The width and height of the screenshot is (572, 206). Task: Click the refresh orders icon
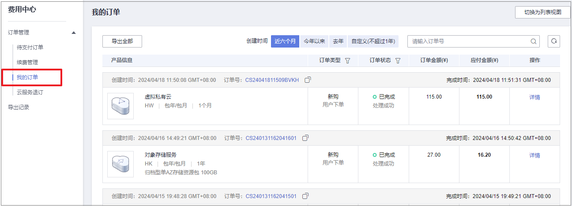point(553,41)
